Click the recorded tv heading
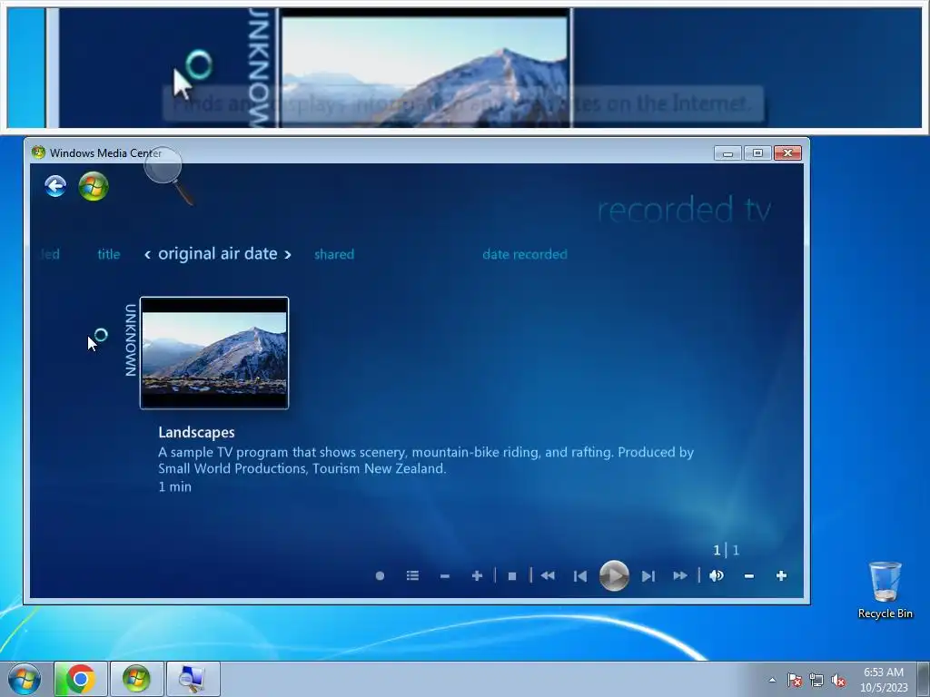This screenshot has width=930, height=697. [684, 210]
